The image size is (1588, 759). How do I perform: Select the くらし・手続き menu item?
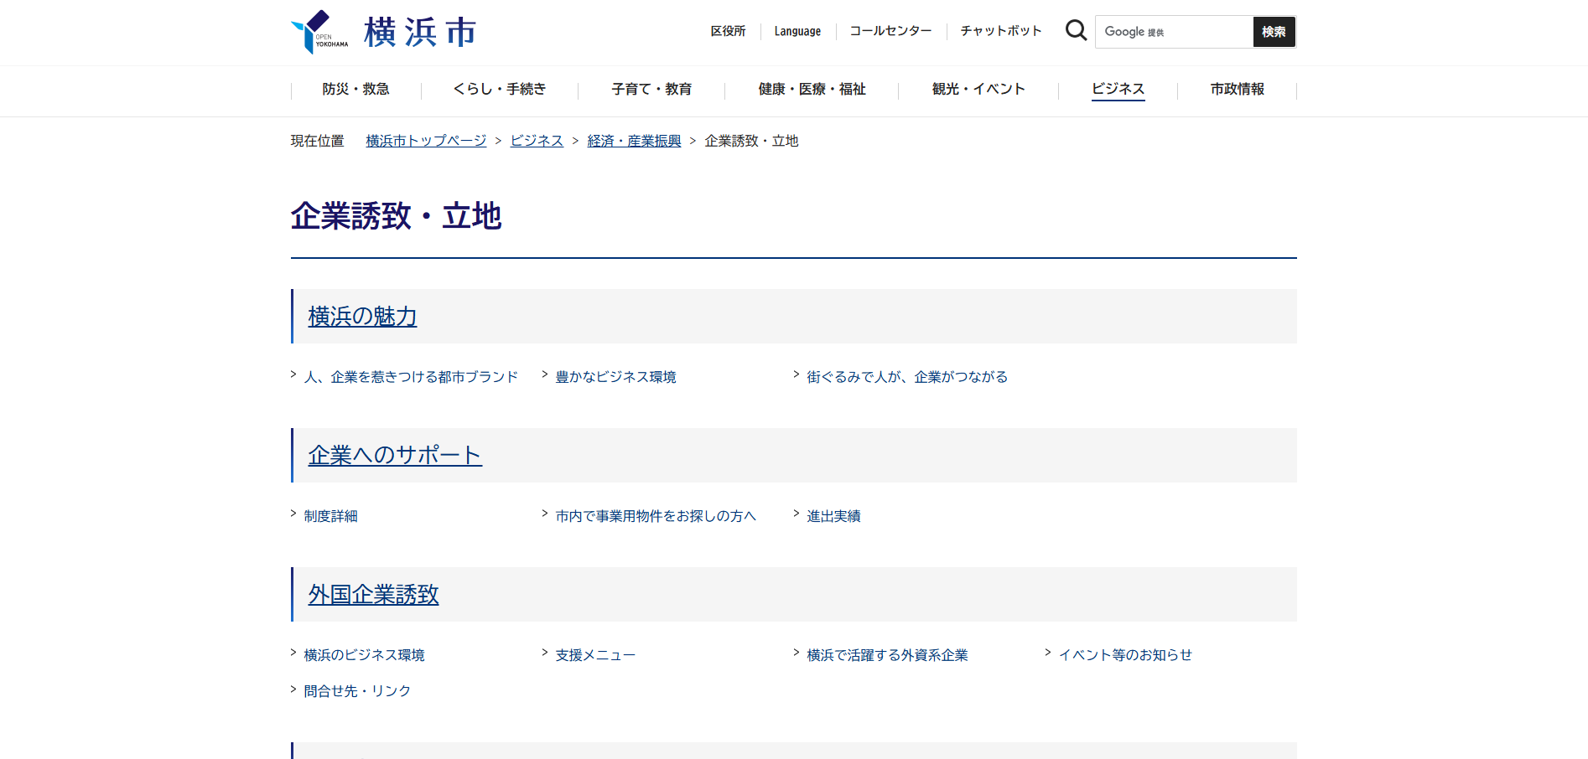click(x=500, y=89)
